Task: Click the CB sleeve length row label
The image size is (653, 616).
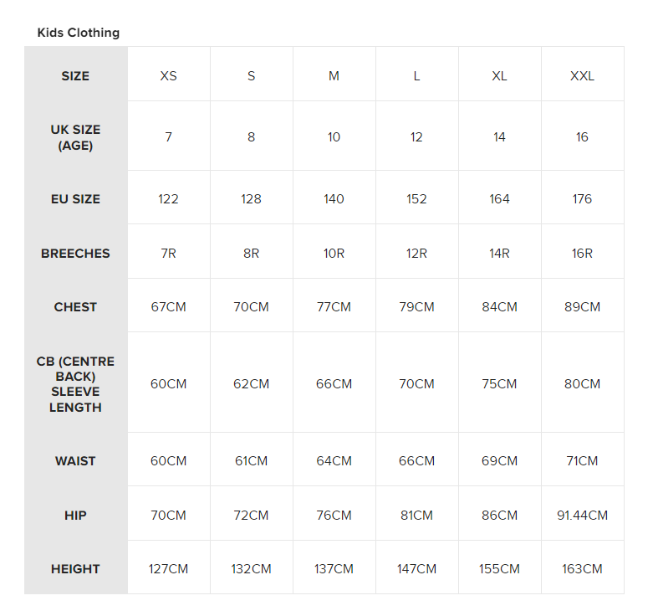Action: point(75,384)
